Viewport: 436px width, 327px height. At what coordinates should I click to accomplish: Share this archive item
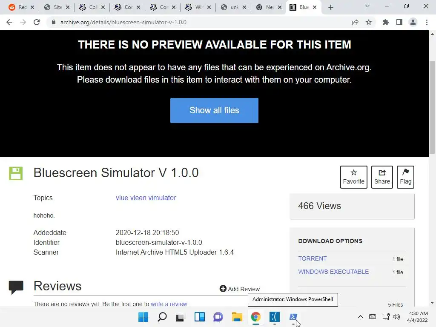point(382,177)
